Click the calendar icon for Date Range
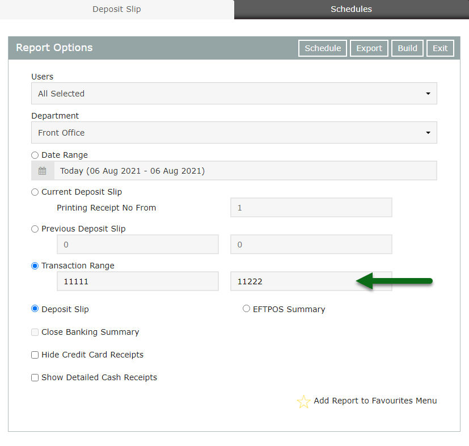This screenshot has height=446, width=469. pyautogui.click(x=43, y=171)
